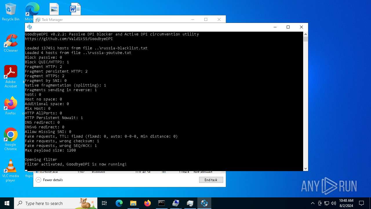Click the Task Manager title bar icon
This screenshot has width=371, height=209.
38,20
